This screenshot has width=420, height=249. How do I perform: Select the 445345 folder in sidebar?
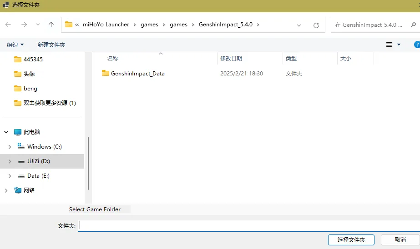click(33, 59)
